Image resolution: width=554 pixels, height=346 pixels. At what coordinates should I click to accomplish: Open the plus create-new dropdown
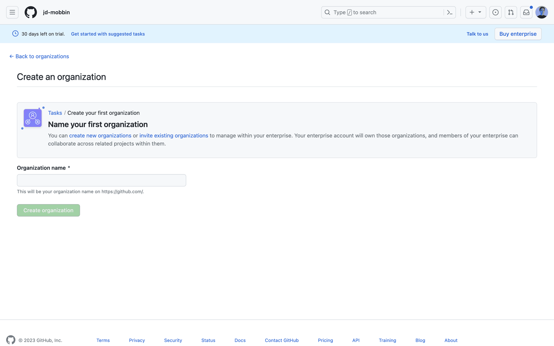click(476, 12)
